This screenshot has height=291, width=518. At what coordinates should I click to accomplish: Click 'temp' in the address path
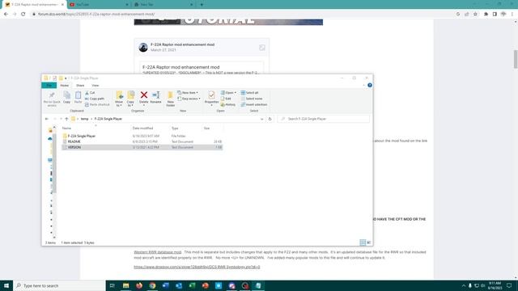tap(84, 119)
